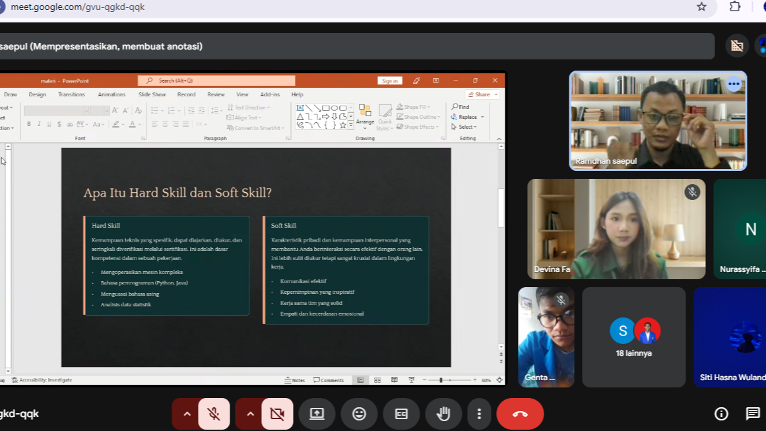Open more options three-dot menu

pyautogui.click(x=479, y=414)
